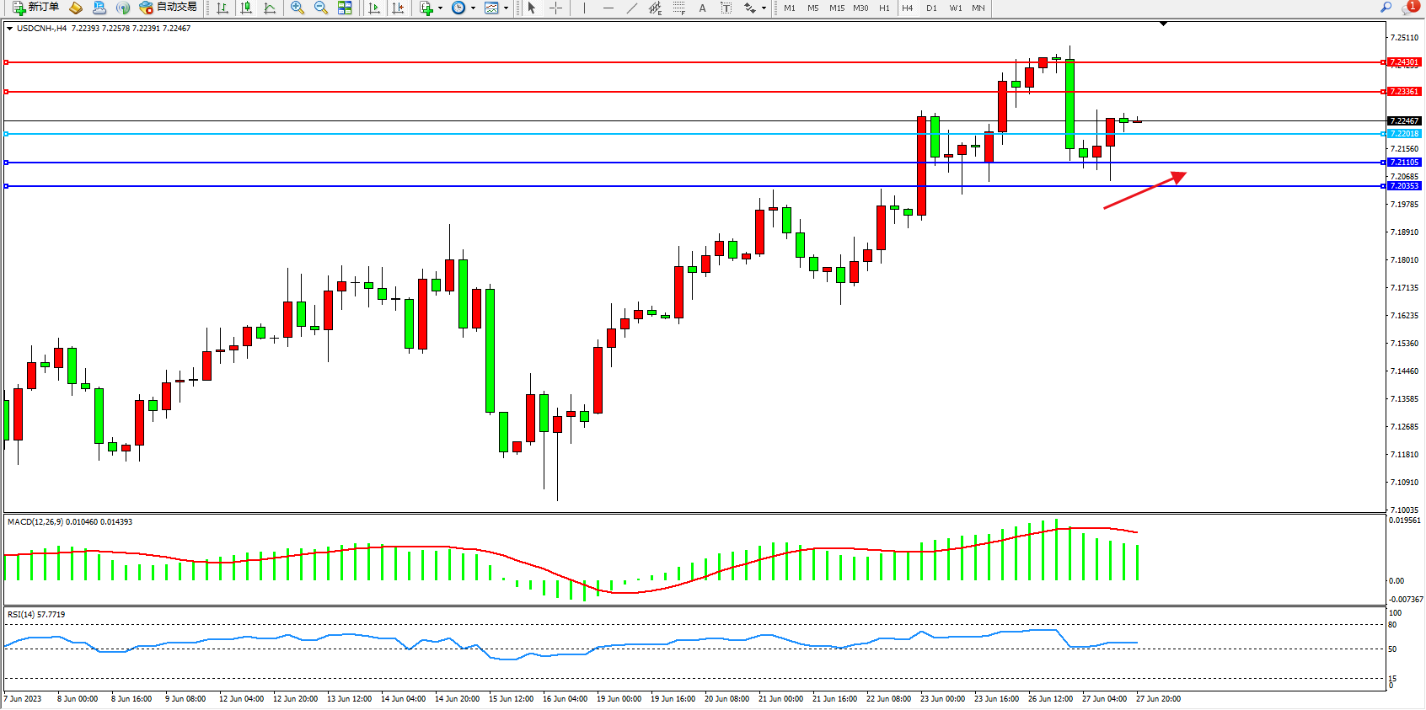Select the arrow cursor tool
The image size is (1426, 710).
(x=532, y=8)
